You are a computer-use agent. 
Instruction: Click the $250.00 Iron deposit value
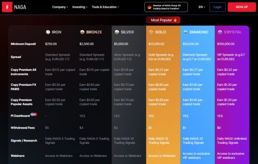pyautogui.click(x=51, y=44)
